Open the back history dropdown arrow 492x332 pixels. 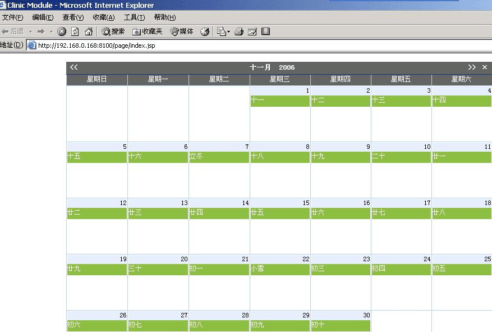30,31
